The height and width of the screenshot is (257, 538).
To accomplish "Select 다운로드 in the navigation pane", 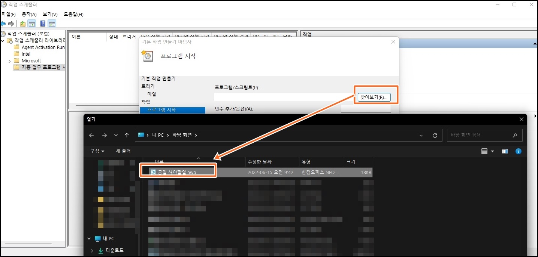I will [114, 250].
